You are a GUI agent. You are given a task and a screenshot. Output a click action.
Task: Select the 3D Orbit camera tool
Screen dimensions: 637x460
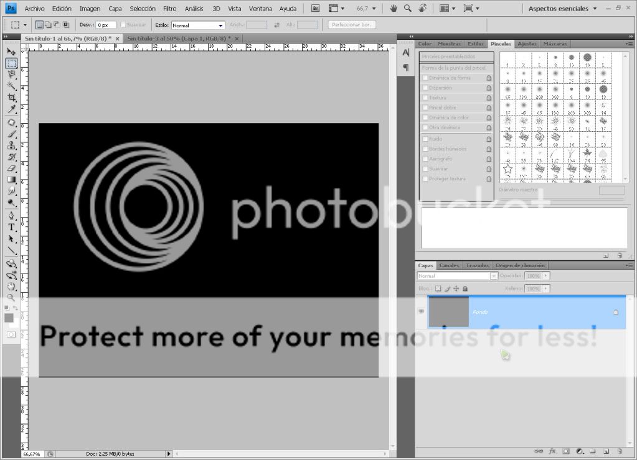coord(11,275)
